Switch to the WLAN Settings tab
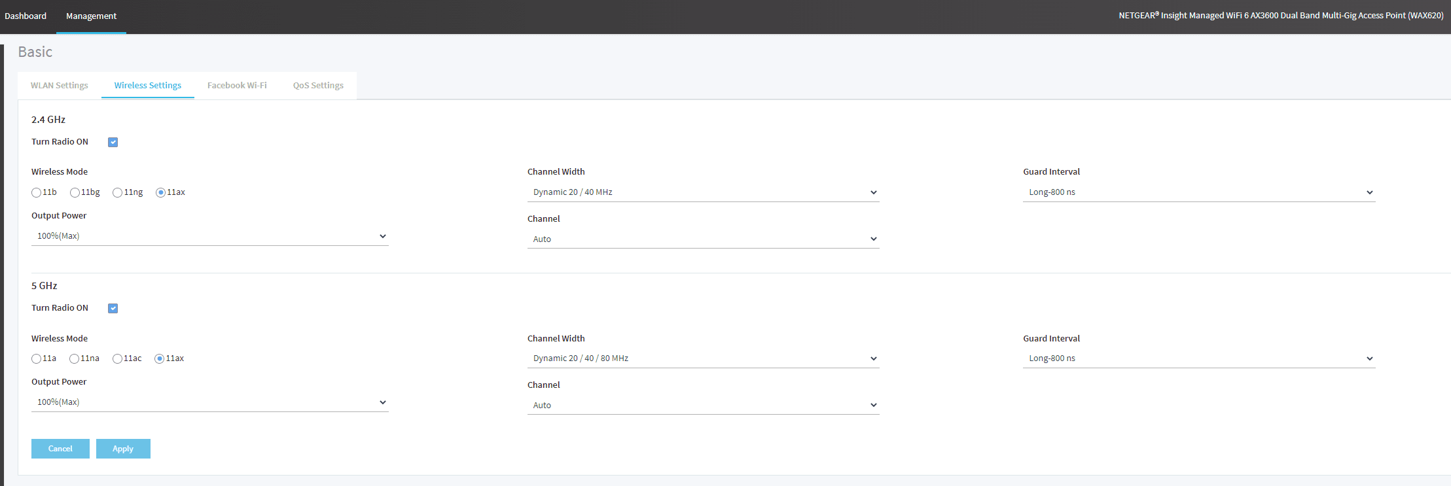Screen dimensions: 1451x486 (x=59, y=86)
